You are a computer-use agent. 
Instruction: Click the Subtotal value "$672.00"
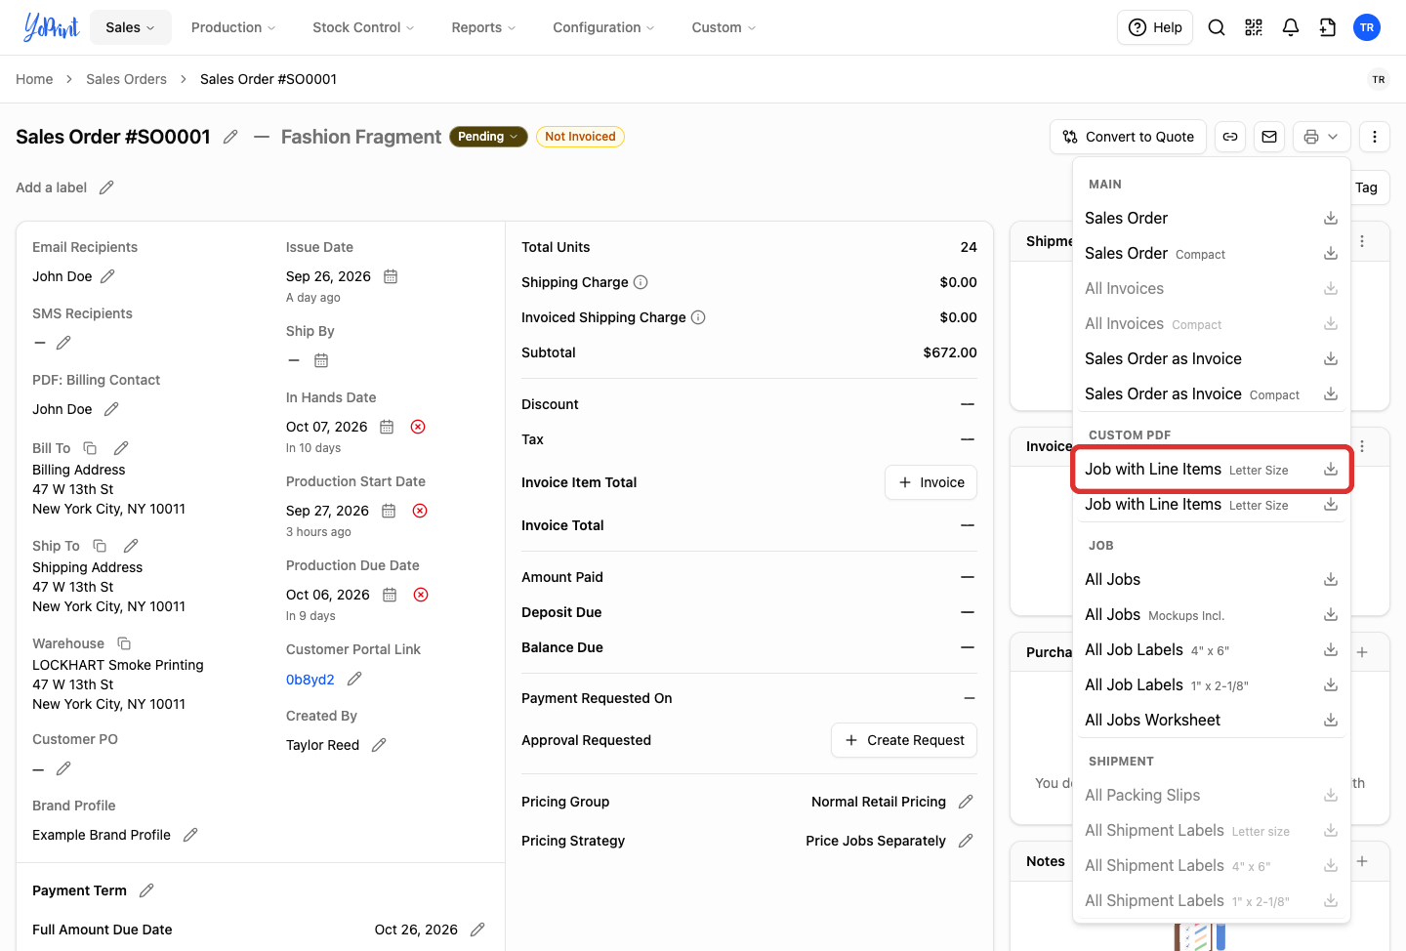tap(950, 352)
